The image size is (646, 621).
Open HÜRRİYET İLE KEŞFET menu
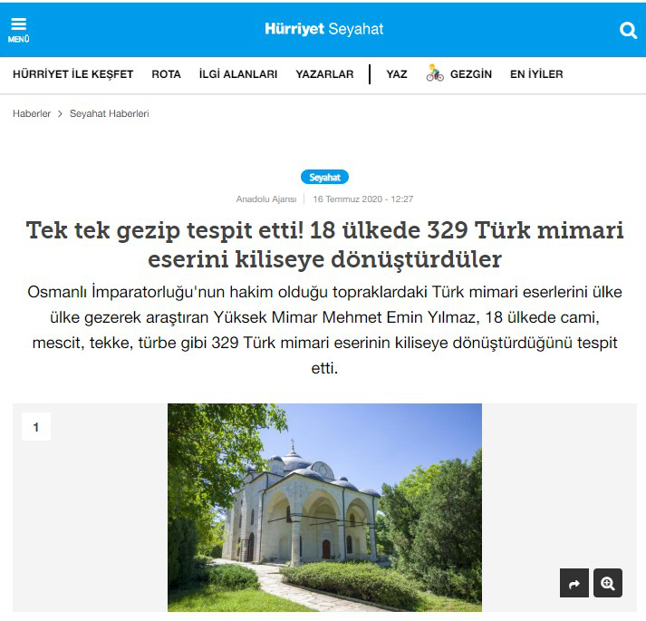click(72, 74)
